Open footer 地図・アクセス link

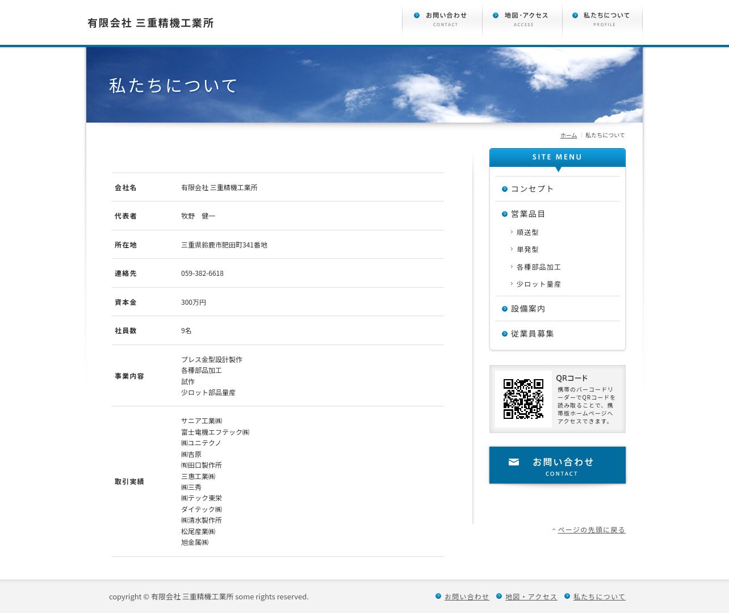click(x=531, y=597)
